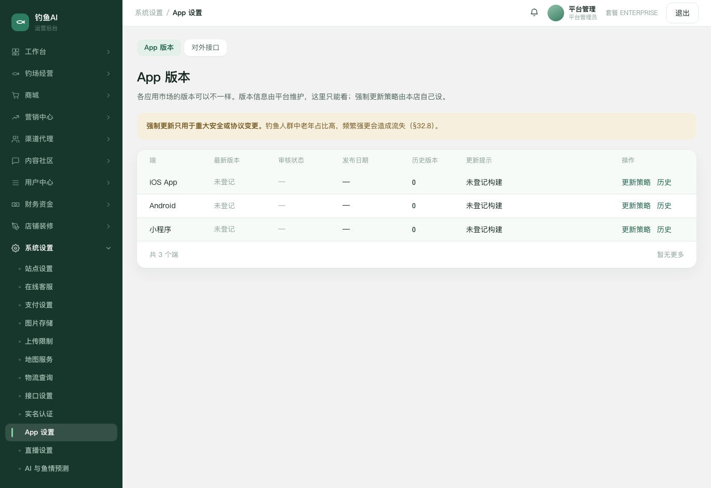Click the 营销中心 trending chart icon

pyautogui.click(x=16, y=117)
